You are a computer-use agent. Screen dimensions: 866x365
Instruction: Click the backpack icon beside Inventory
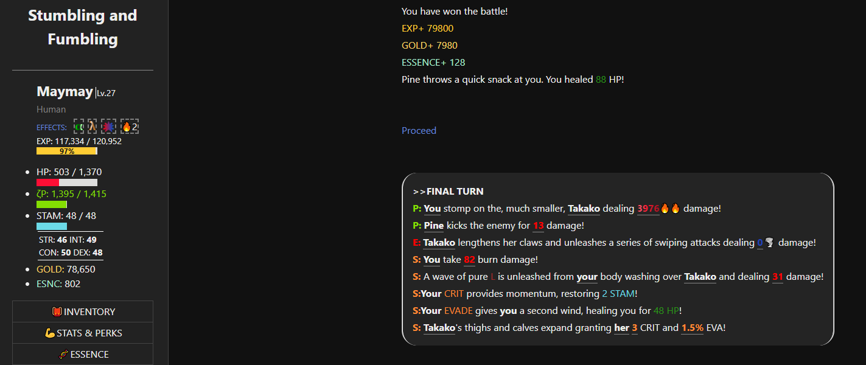pyautogui.click(x=57, y=312)
